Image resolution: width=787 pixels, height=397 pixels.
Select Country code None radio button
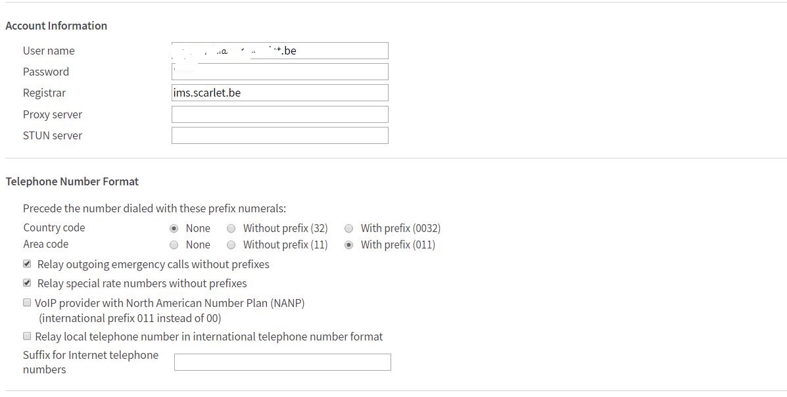coord(174,228)
